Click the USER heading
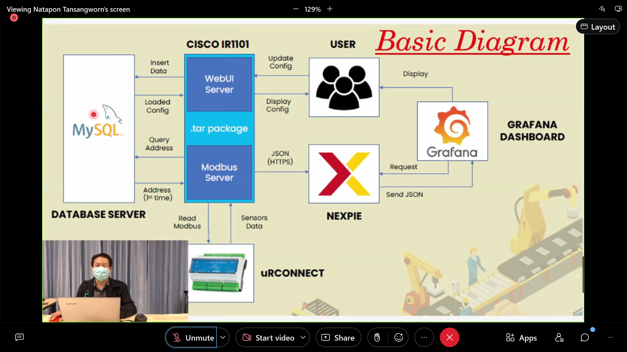 [x=343, y=44]
